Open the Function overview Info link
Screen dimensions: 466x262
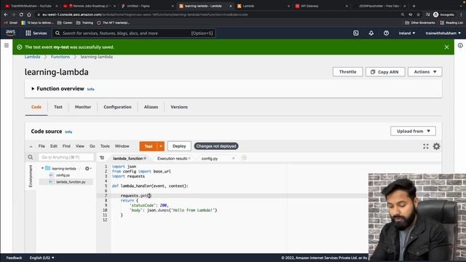[90, 89]
